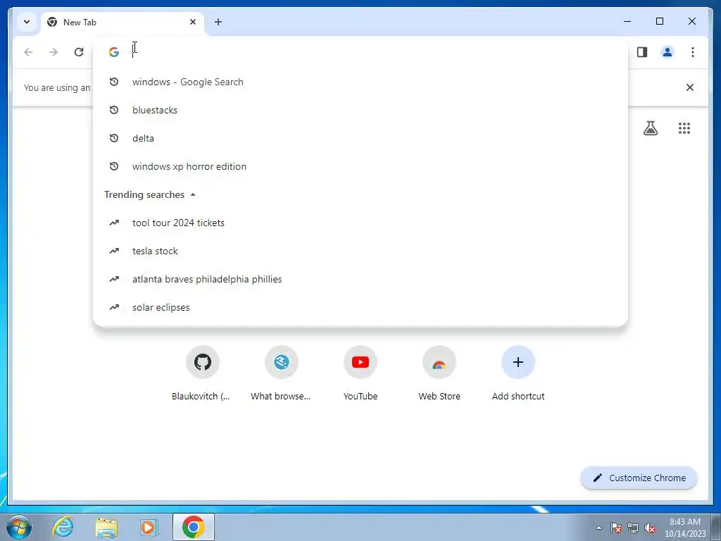This screenshot has height=541, width=721.
Task: Select 'windows - Google Search' history suggestion
Action: click(x=360, y=82)
